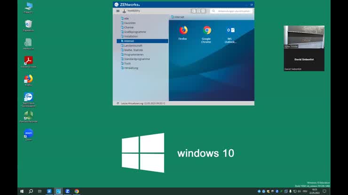
Task: Open Task View in the taskbar
Action: pyautogui.click(x=40, y=191)
